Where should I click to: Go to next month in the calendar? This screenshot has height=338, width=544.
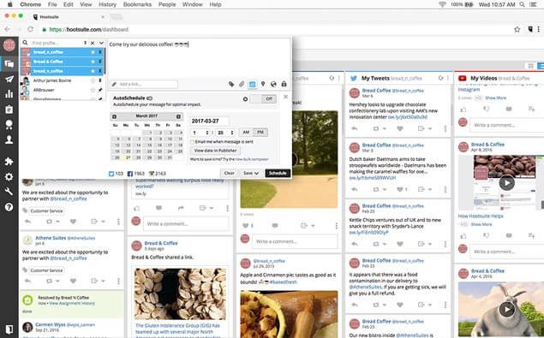click(x=178, y=116)
